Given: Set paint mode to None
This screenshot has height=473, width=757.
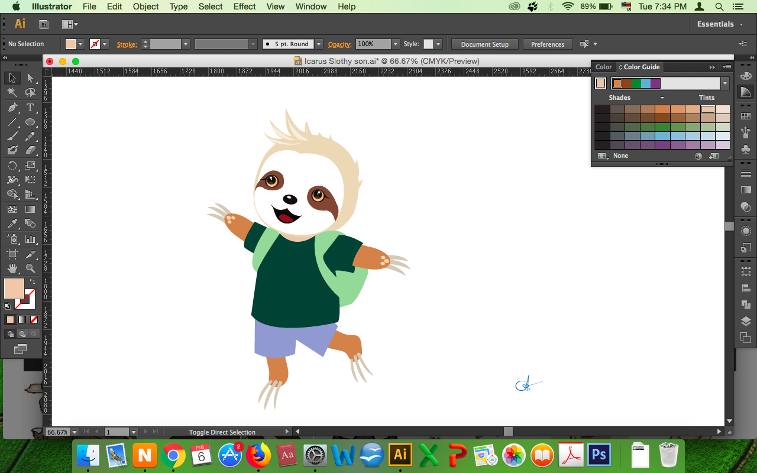Looking at the screenshot, I should click(34, 319).
